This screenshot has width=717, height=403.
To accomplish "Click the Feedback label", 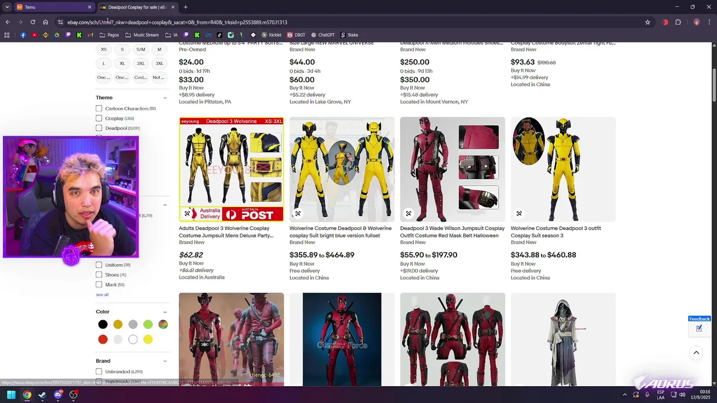I will 700,319.
